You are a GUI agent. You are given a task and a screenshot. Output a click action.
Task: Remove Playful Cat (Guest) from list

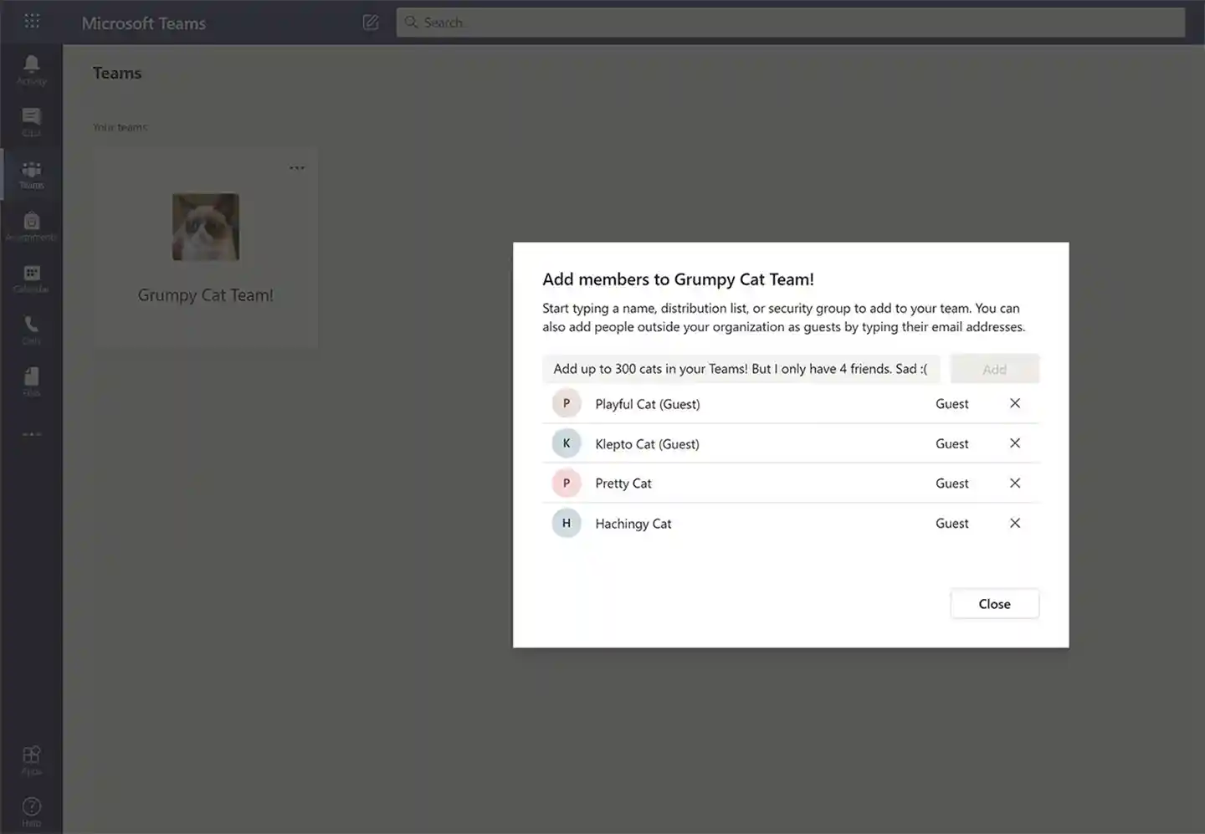point(1015,403)
